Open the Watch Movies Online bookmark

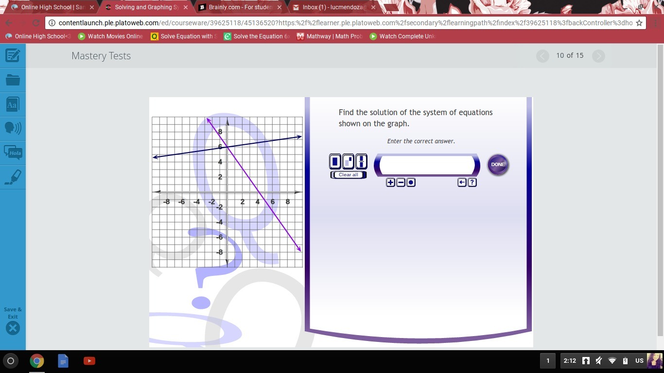coord(110,36)
